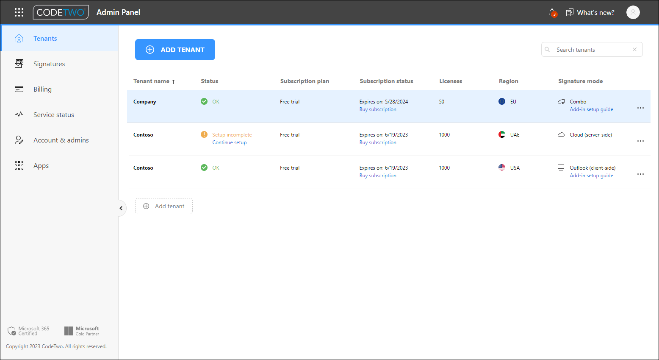This screenshot has width=659, height=360.
Task: Open options menu for the incomplete Contoso tenant
Action: 640,141
